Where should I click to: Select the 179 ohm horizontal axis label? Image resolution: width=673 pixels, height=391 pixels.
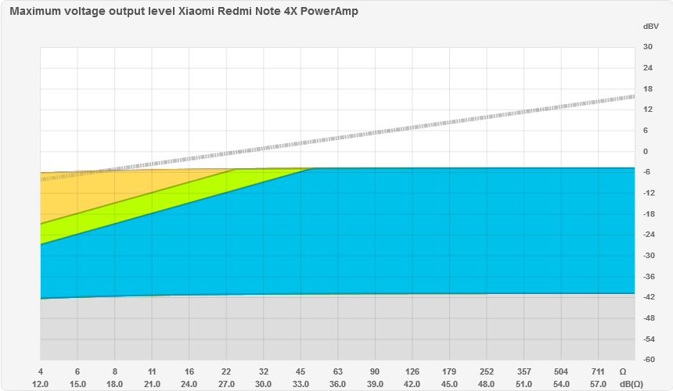point(449,371)
